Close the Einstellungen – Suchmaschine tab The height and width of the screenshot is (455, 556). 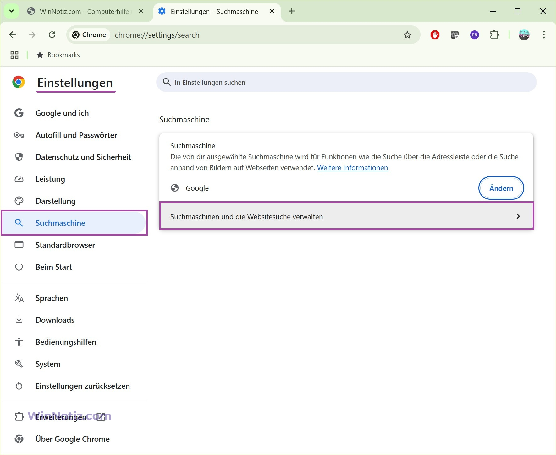pyautogui.click(x=272, y=11)
